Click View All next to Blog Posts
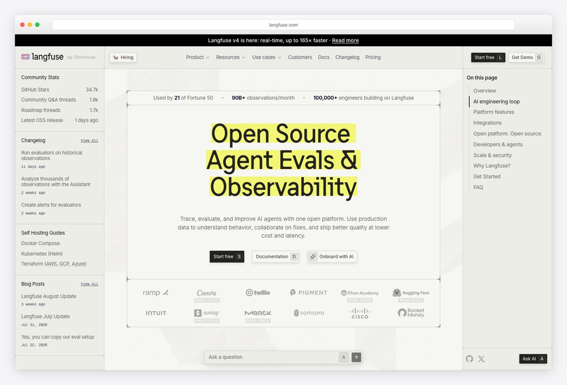567x385 pixels. pos(89,284)
